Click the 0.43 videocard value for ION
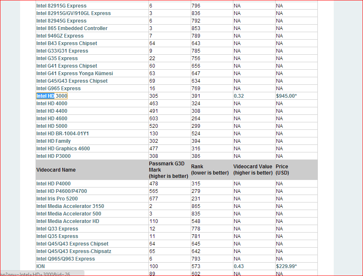This screenshot has width=363, height=276. point(239,266)
